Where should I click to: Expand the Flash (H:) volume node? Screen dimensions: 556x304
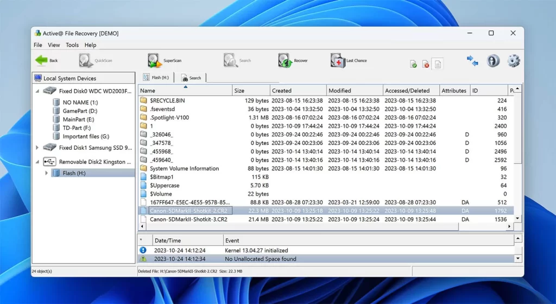47,173
